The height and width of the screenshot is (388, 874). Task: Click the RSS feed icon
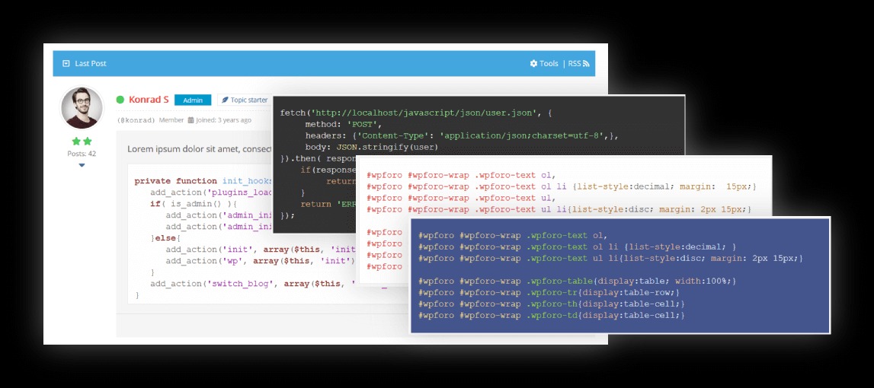586,64
